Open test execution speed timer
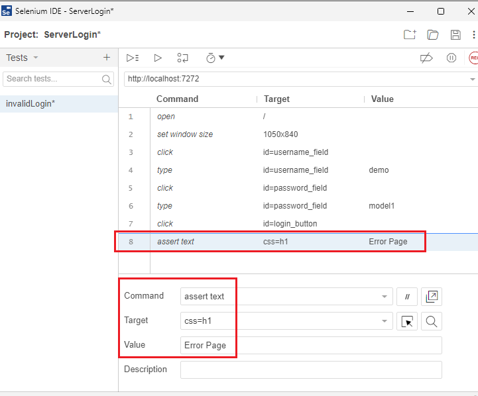The image size is (478, 396). pyautogui.click(x=211, y=58)
